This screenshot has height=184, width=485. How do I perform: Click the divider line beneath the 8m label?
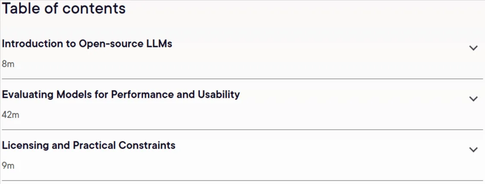242,79
